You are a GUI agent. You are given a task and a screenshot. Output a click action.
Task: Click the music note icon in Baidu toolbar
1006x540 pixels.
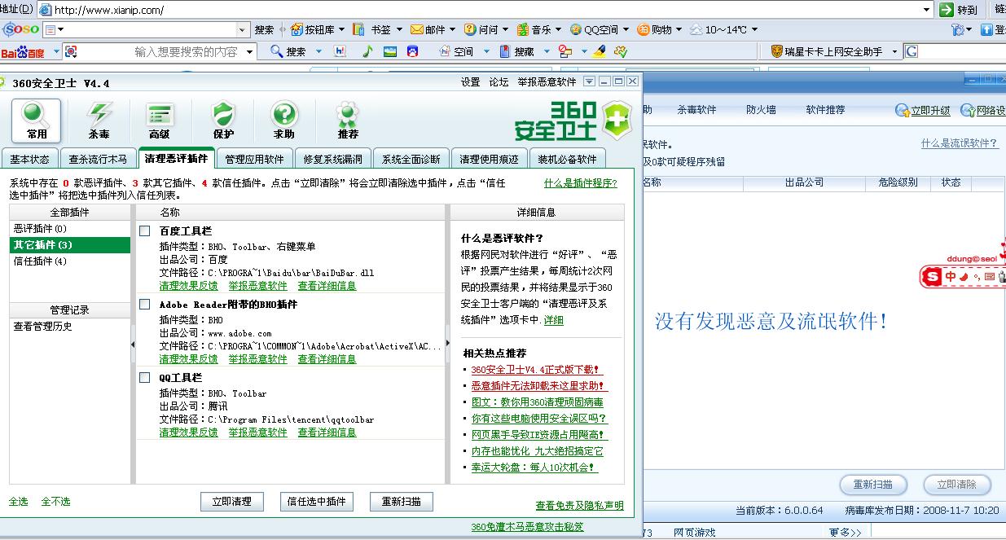367,51
